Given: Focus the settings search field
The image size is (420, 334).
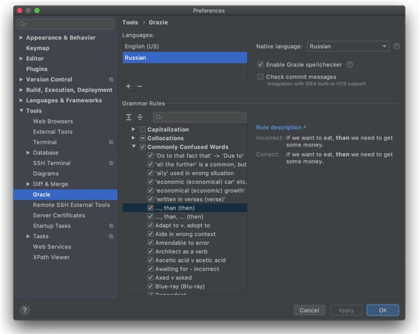Looking at the screenshot, I should point(65,24).
